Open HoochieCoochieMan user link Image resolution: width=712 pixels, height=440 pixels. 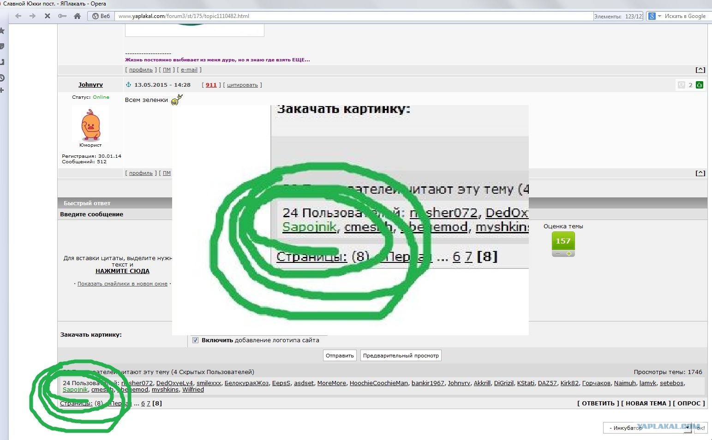[x=379, y=383]
